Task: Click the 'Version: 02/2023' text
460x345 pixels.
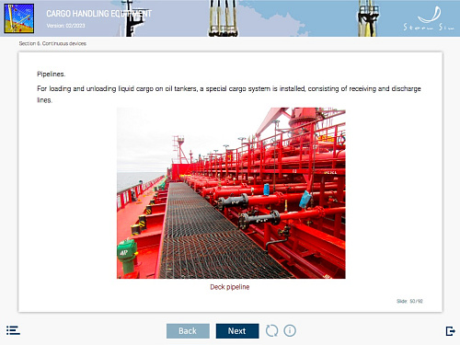Action: [66, 26]
